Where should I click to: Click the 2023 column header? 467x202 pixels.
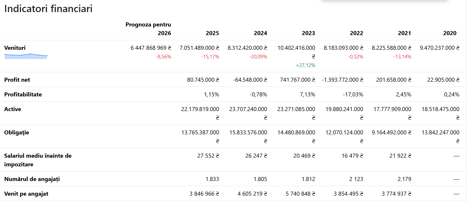click(x=308, y=33)
